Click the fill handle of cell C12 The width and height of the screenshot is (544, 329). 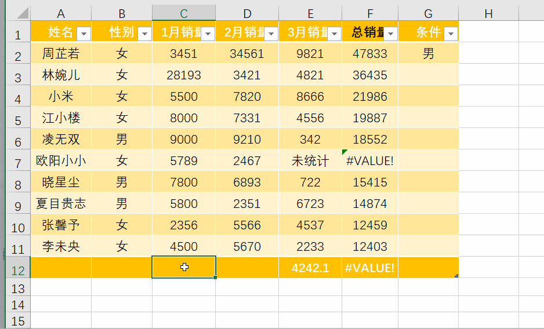coord(215,277)
